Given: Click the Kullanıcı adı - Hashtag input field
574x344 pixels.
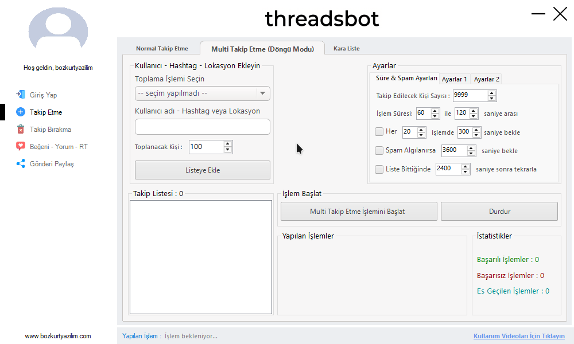Looking at the screenshot, I should [x=203, y=127].
